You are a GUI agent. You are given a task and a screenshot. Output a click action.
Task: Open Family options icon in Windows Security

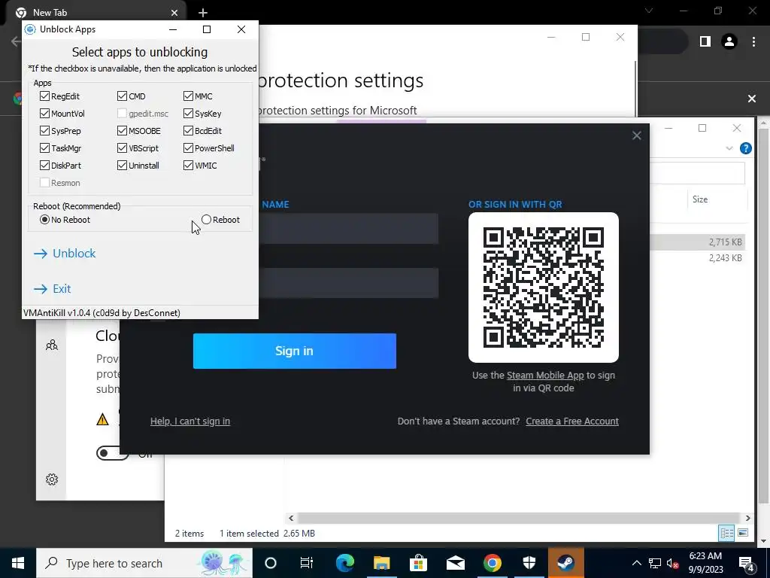[x=52, y=345]
